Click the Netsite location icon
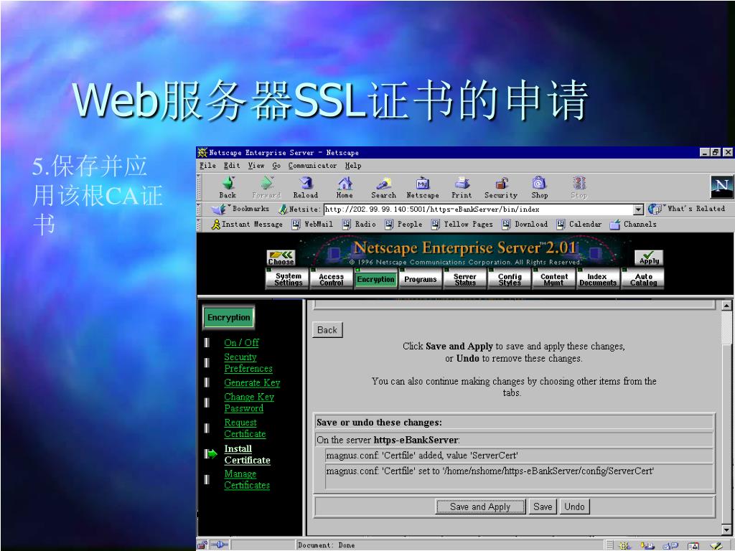This screenshot has height=551, width=735. (x=283, y=209)
